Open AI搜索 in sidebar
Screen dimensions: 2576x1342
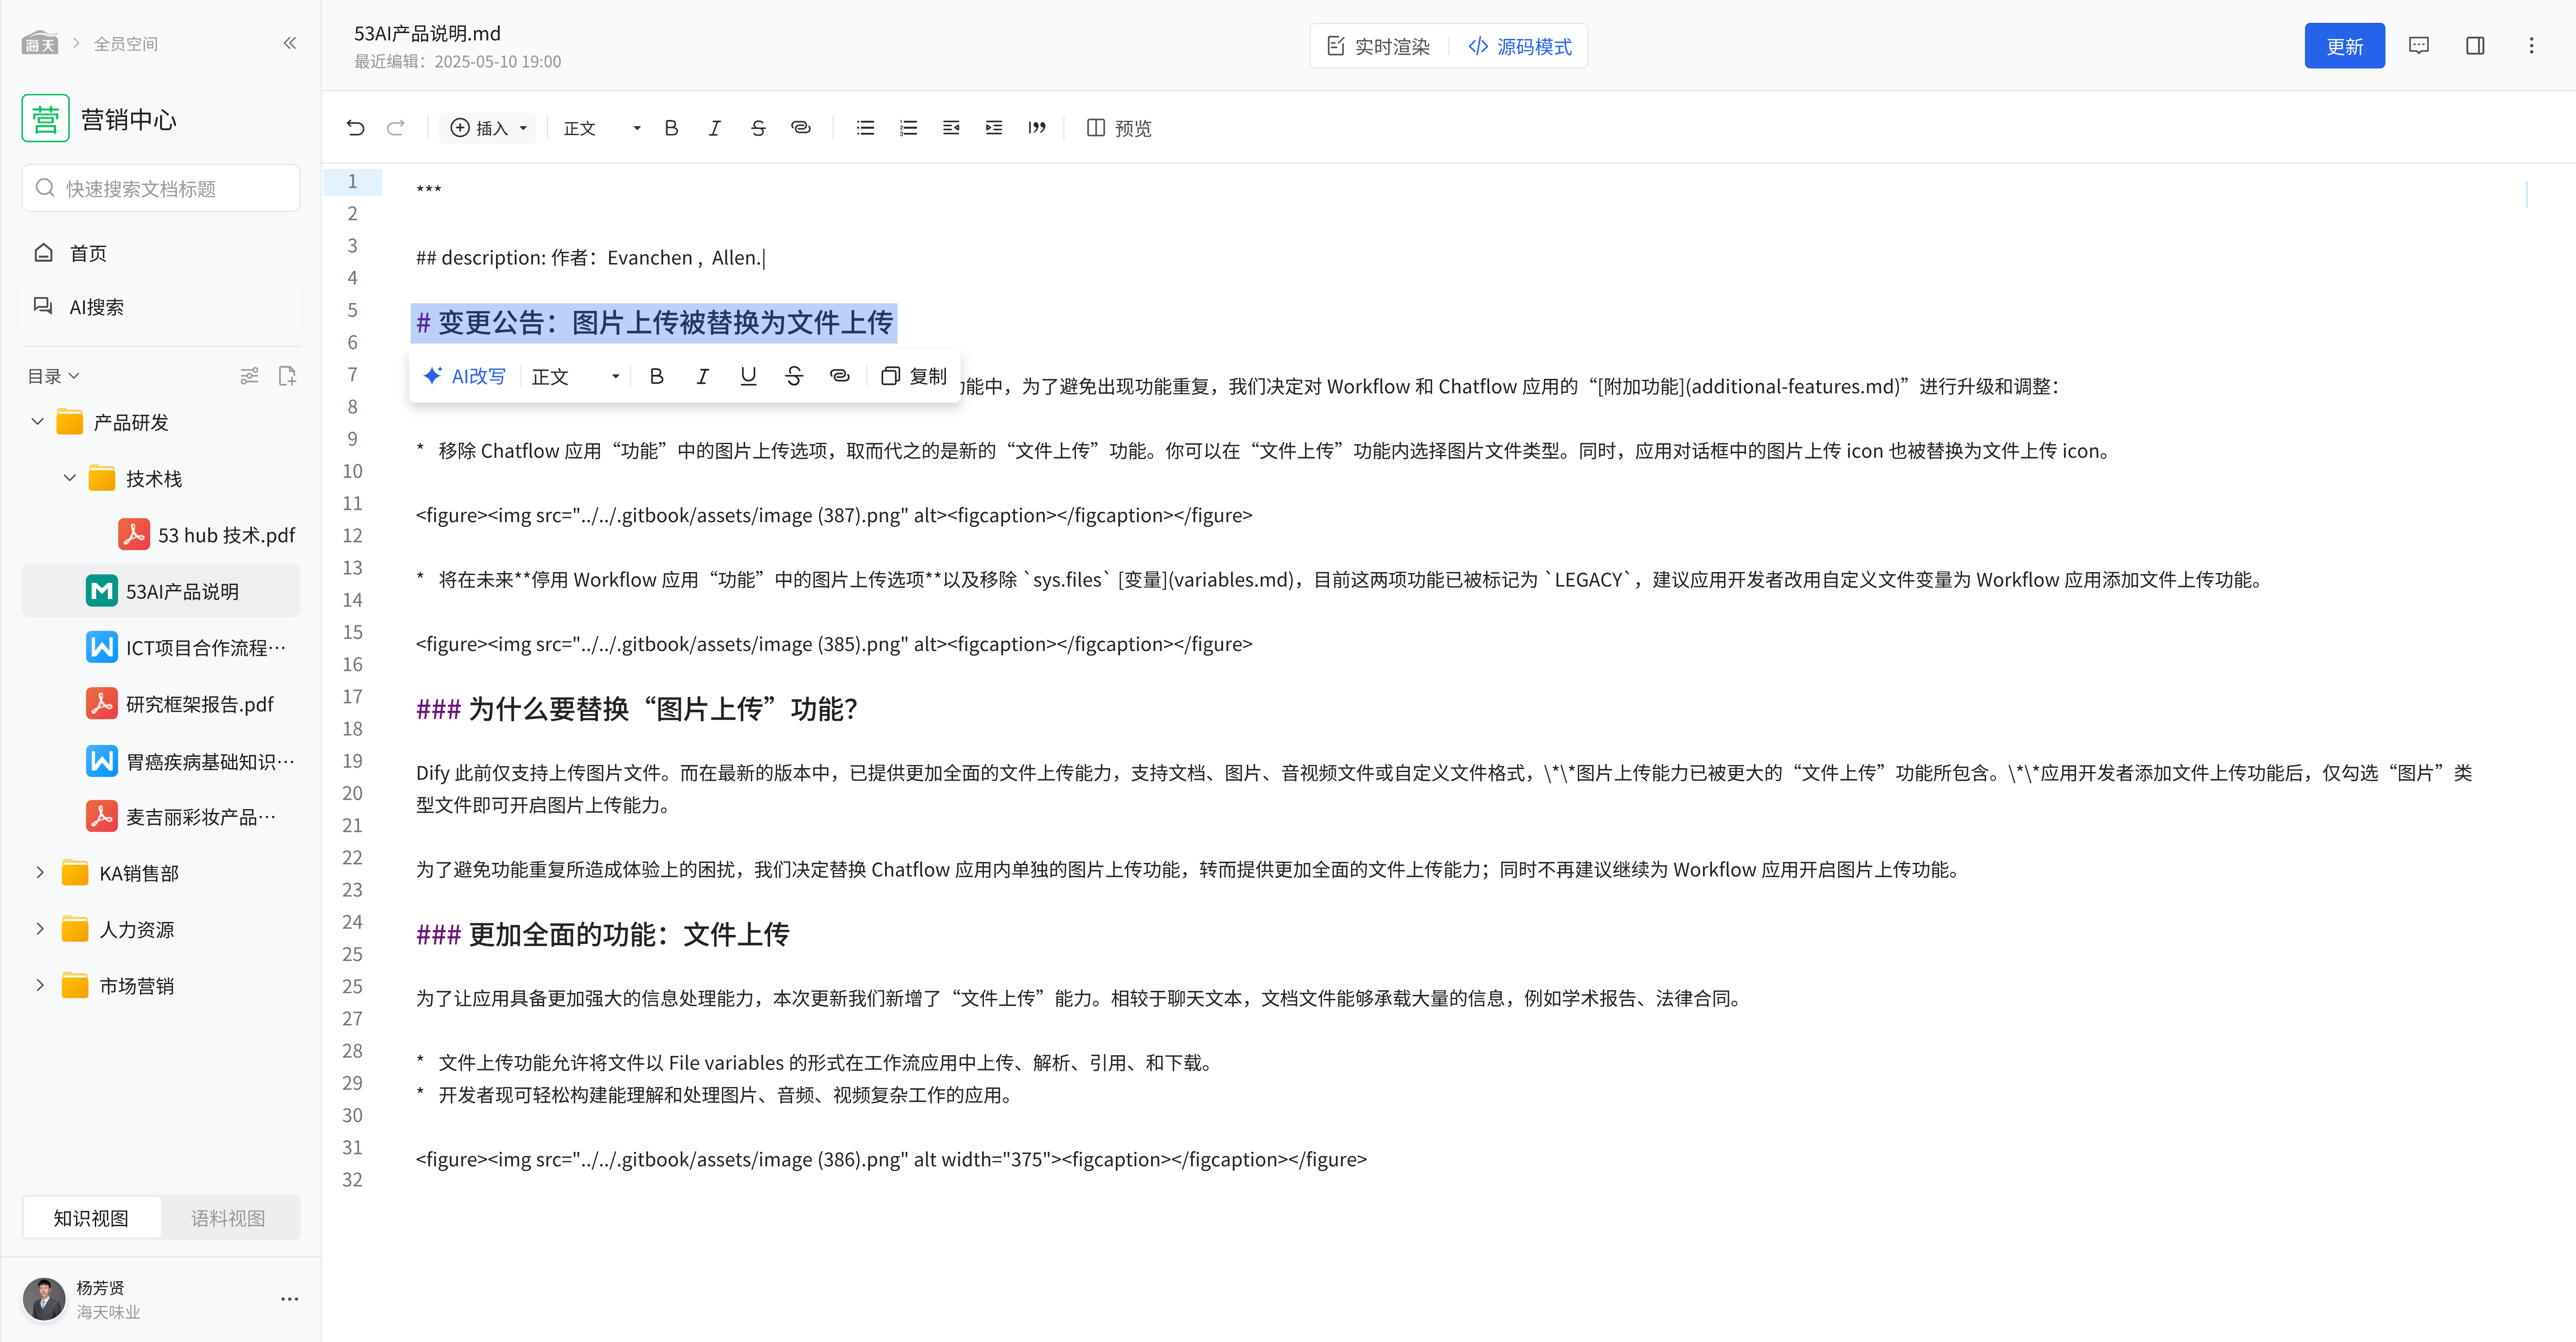click(96, 307)
